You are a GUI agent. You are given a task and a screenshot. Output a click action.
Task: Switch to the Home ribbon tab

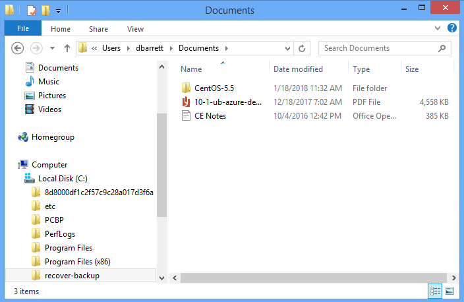click(x=61, y=29)
